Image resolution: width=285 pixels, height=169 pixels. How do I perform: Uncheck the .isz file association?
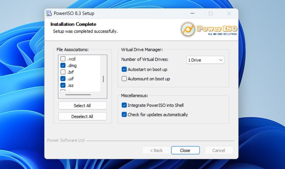(63, 85)
